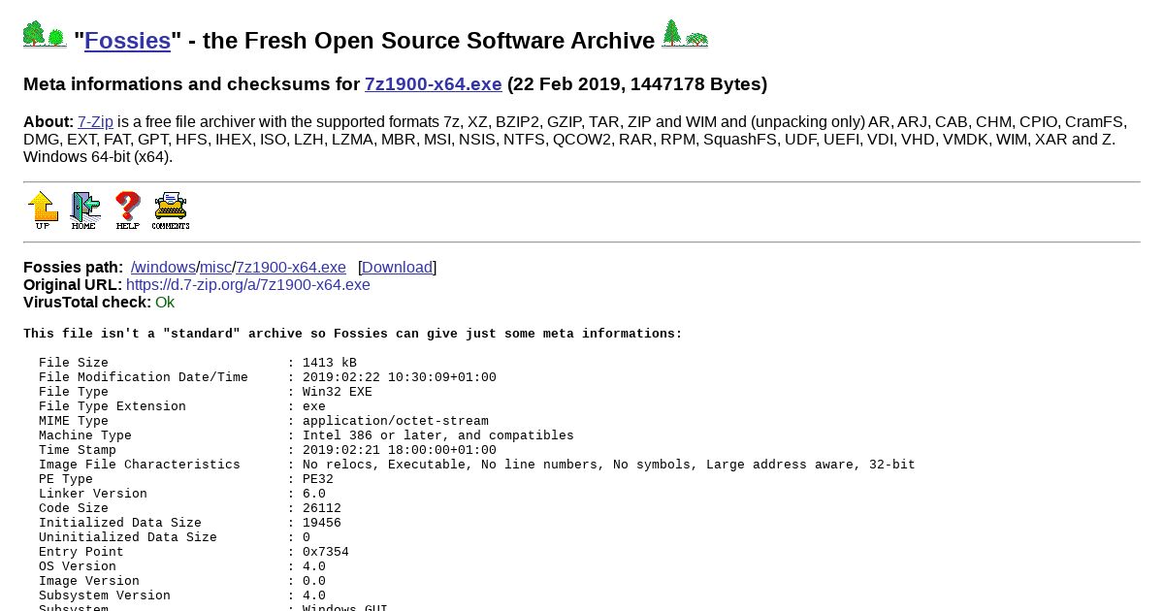
Task: Open the 7z1900-x64.exe link in the heading
Action: coord(434,84)
